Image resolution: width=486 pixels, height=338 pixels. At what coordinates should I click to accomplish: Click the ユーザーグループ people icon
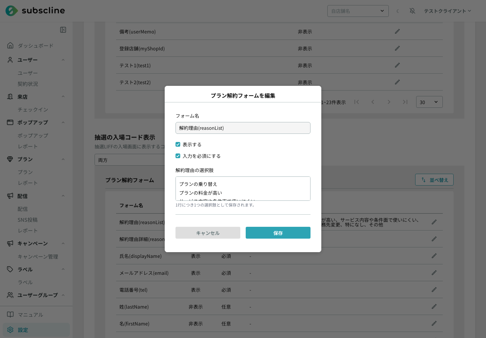(10, 295)
